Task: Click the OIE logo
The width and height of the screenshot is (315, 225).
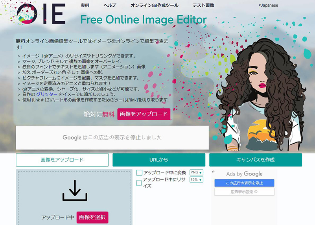Action: click(x=41, y=14)
